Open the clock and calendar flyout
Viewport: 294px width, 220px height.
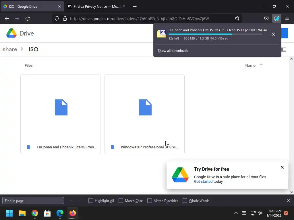[x=274, y=213]
